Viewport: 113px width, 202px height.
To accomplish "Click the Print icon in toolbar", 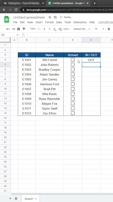I will pyautogui.click(x=19, y=29).
